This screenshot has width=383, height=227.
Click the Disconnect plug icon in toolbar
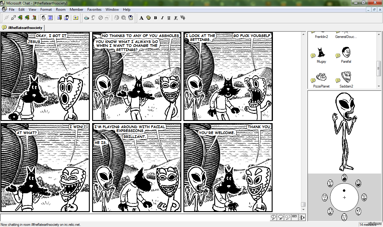pyautogui.click(x=13, y=18)
